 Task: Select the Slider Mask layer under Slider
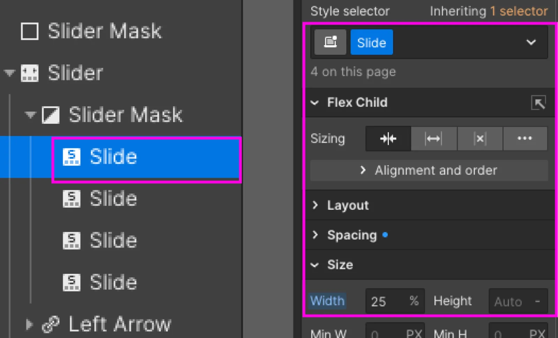(126, 115)
